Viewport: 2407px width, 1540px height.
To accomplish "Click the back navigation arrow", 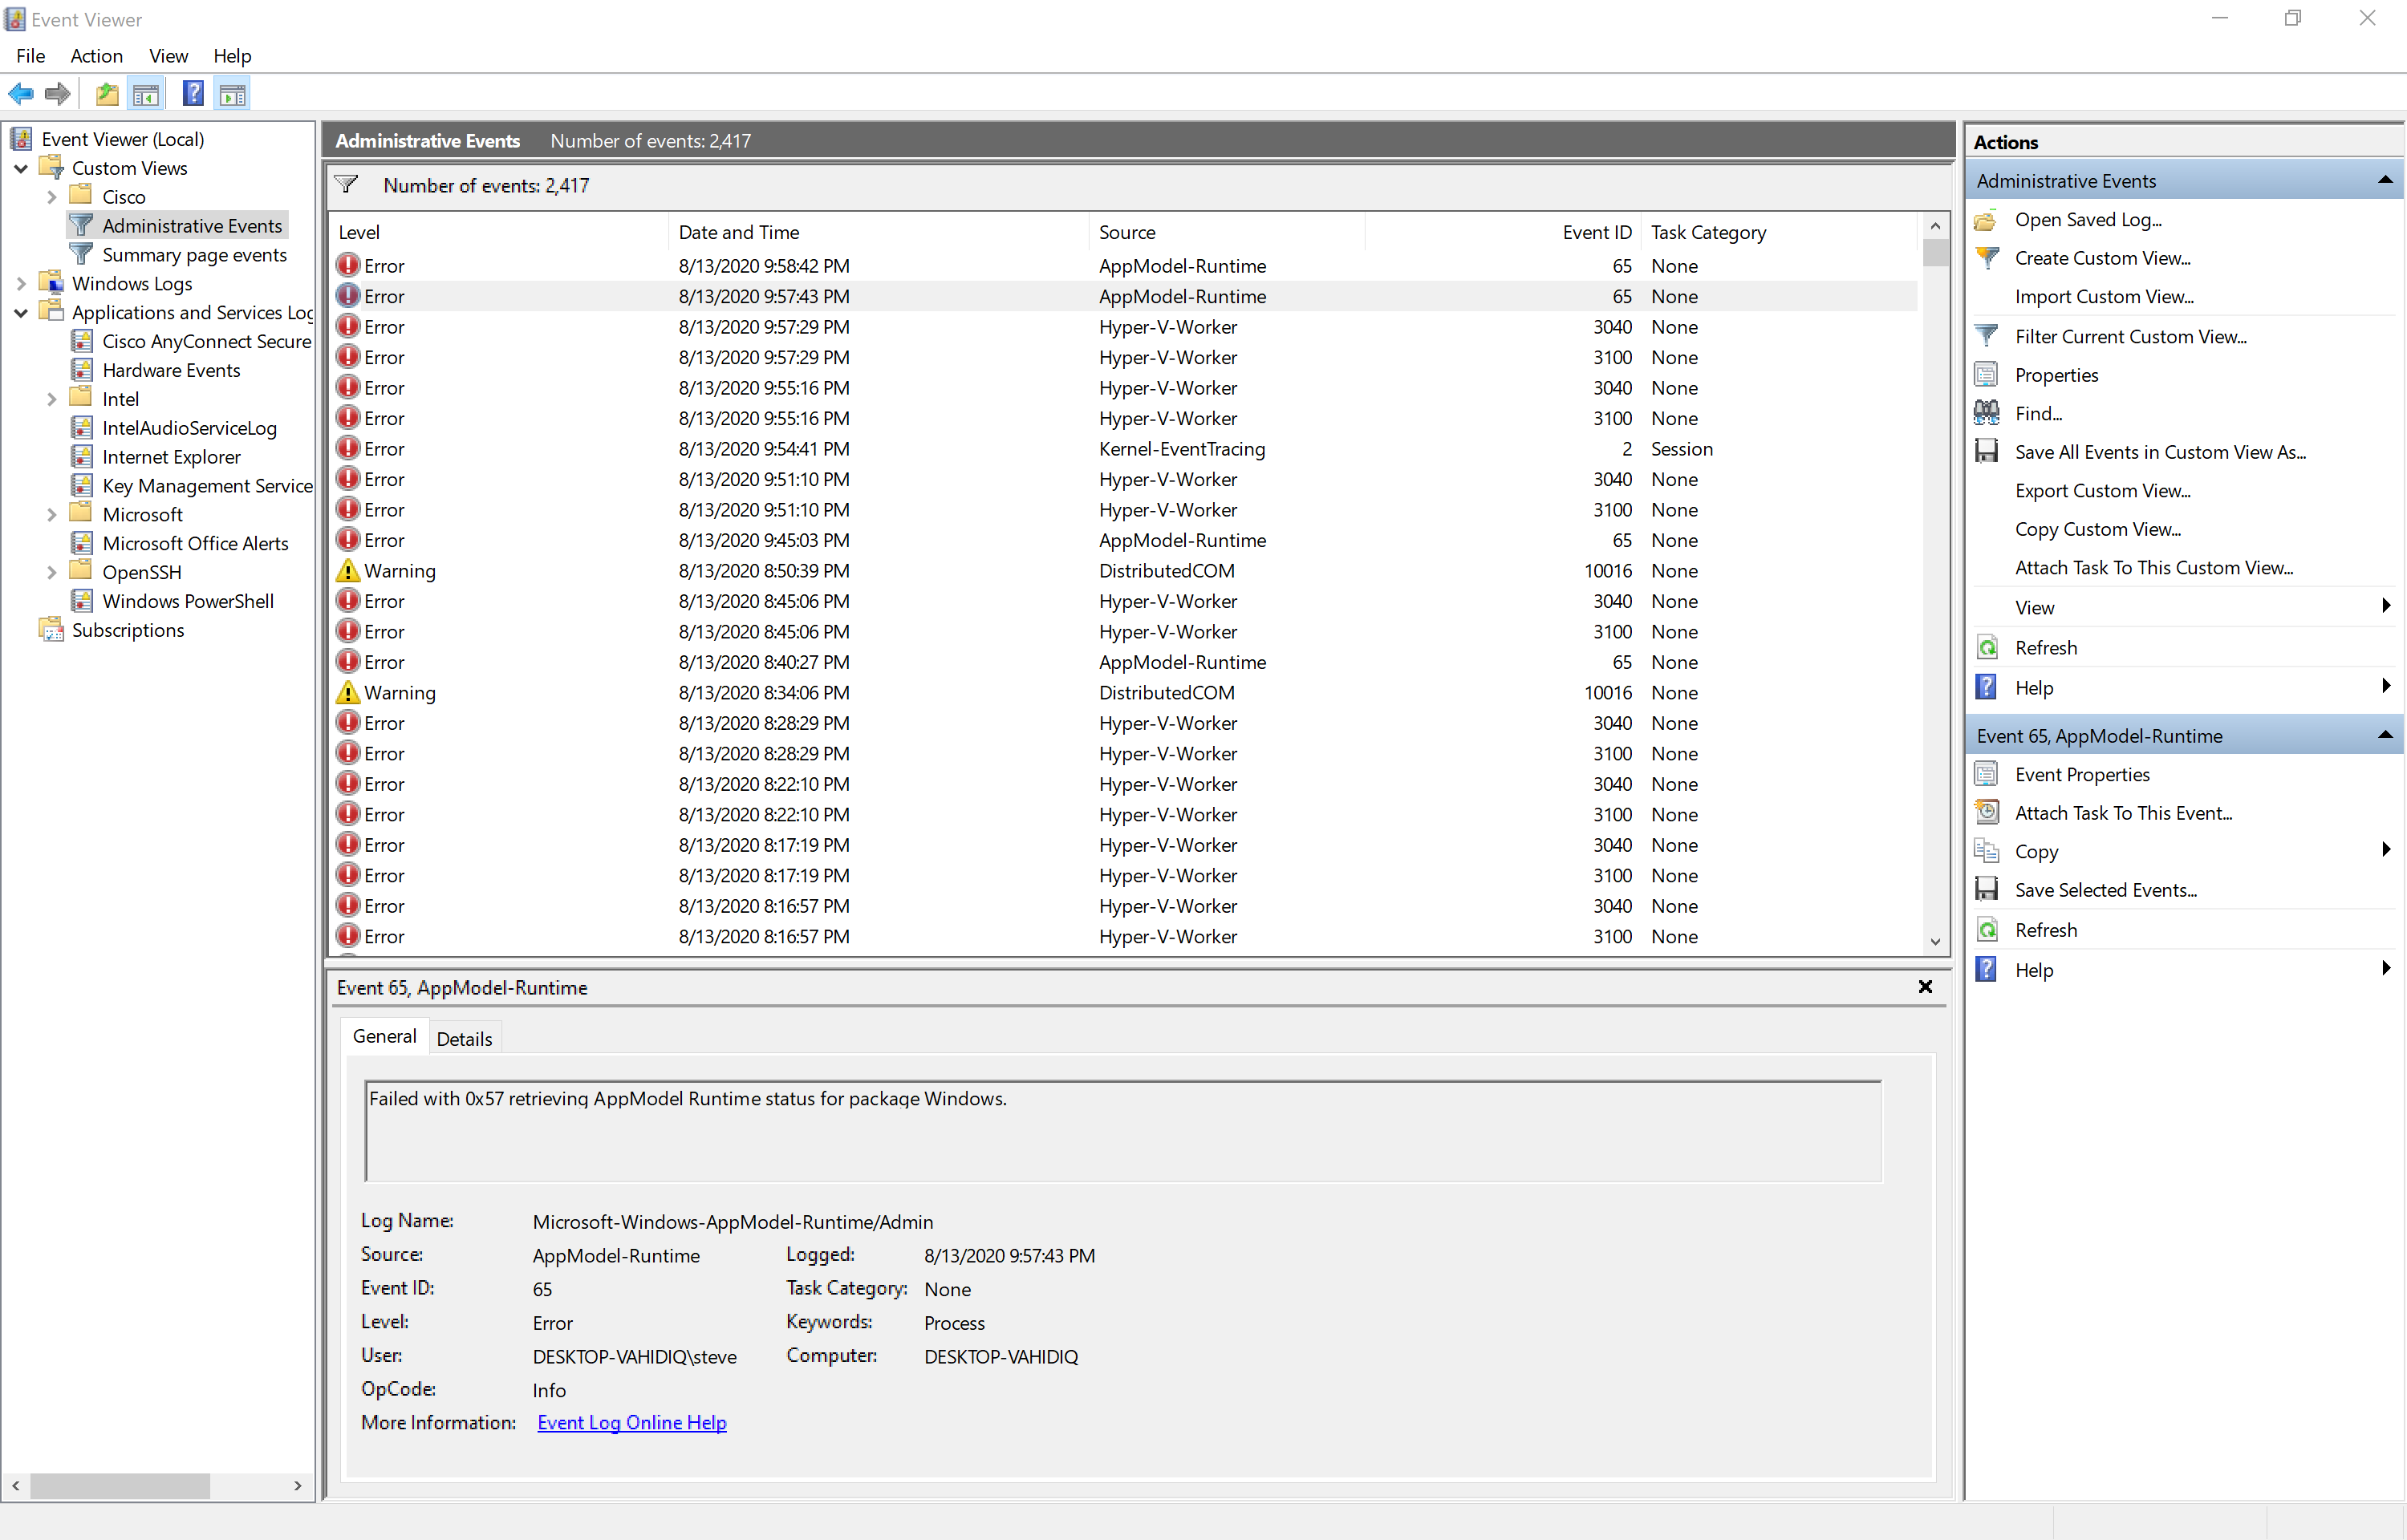I will click(20, 93).
